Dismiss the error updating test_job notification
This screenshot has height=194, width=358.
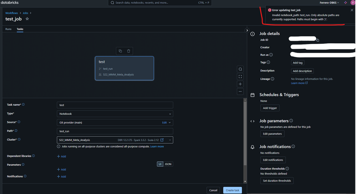(352, 10)
